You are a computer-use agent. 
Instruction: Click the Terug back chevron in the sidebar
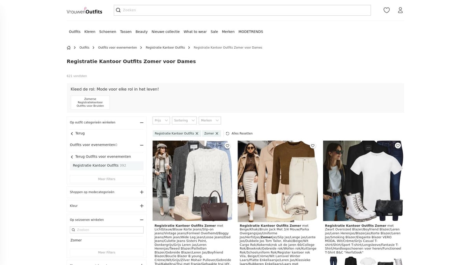coord(72,133)
